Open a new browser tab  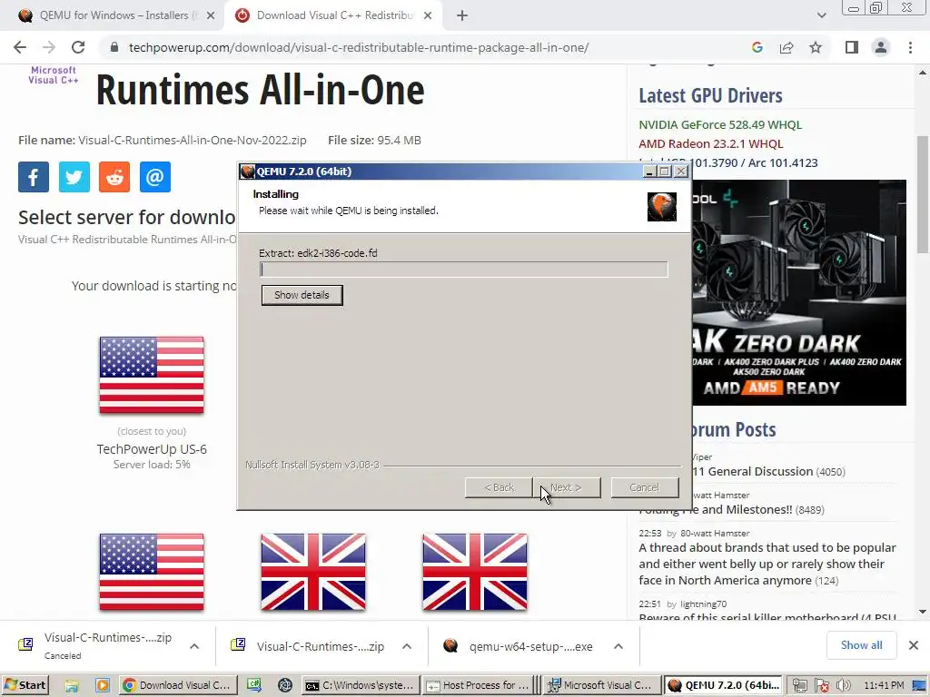(462, 15)
